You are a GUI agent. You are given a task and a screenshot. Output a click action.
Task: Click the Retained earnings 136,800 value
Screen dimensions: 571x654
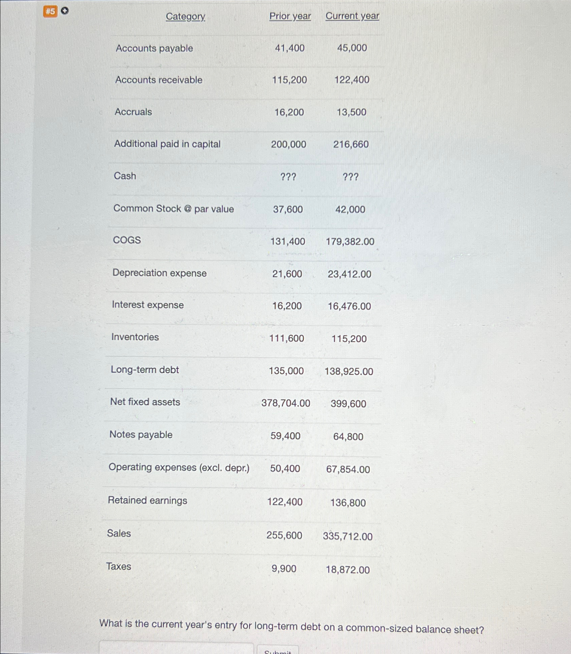pos(349,502)
